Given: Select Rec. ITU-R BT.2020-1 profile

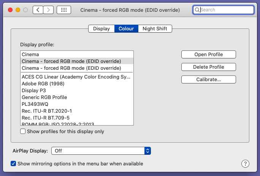Looking at the screenshot, I should click(x=77, y=111).
